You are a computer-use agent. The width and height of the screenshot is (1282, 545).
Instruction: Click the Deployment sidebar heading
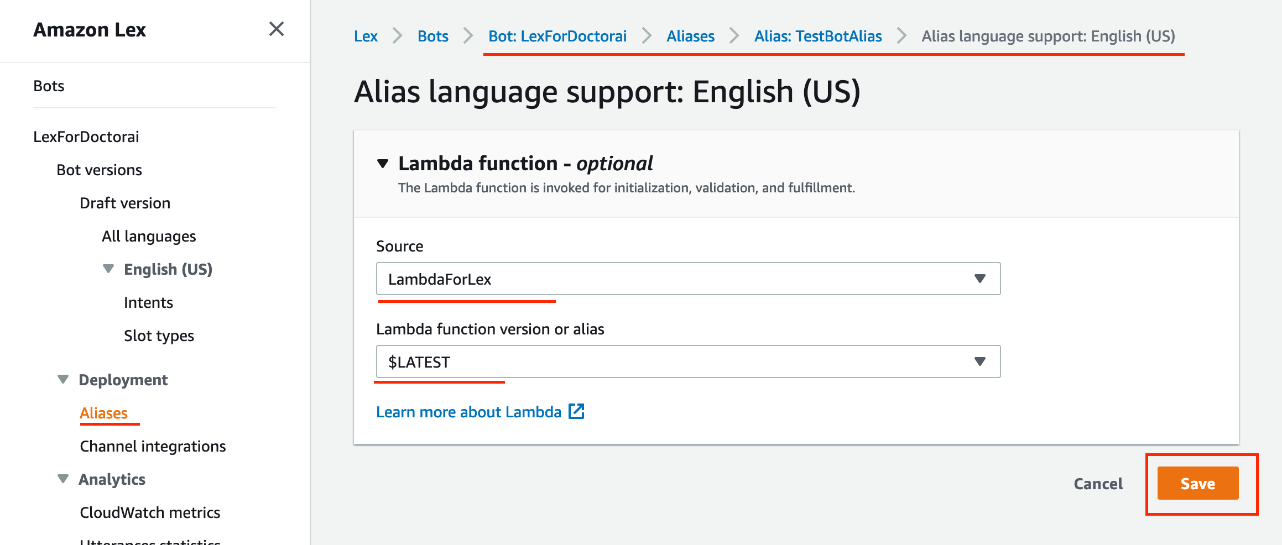click(123, 380)
